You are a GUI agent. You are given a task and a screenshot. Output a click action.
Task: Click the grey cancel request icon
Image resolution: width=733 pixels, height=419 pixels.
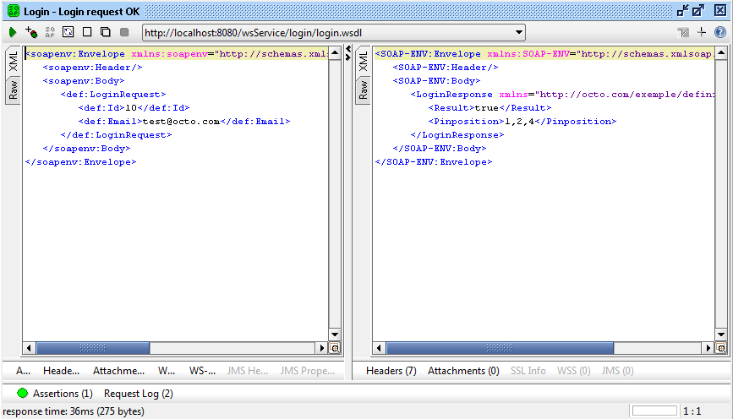(x=124, y=32)
